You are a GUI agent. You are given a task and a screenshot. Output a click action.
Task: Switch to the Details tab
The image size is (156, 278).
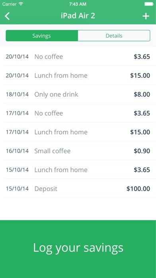[x=114, y=36]
